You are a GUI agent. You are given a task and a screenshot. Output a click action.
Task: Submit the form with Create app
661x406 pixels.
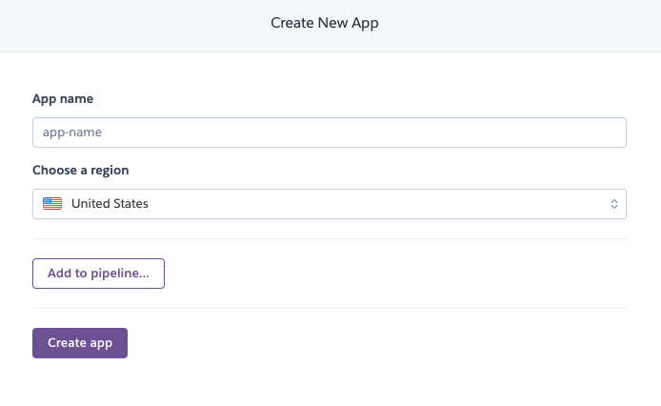click(80, 343)
